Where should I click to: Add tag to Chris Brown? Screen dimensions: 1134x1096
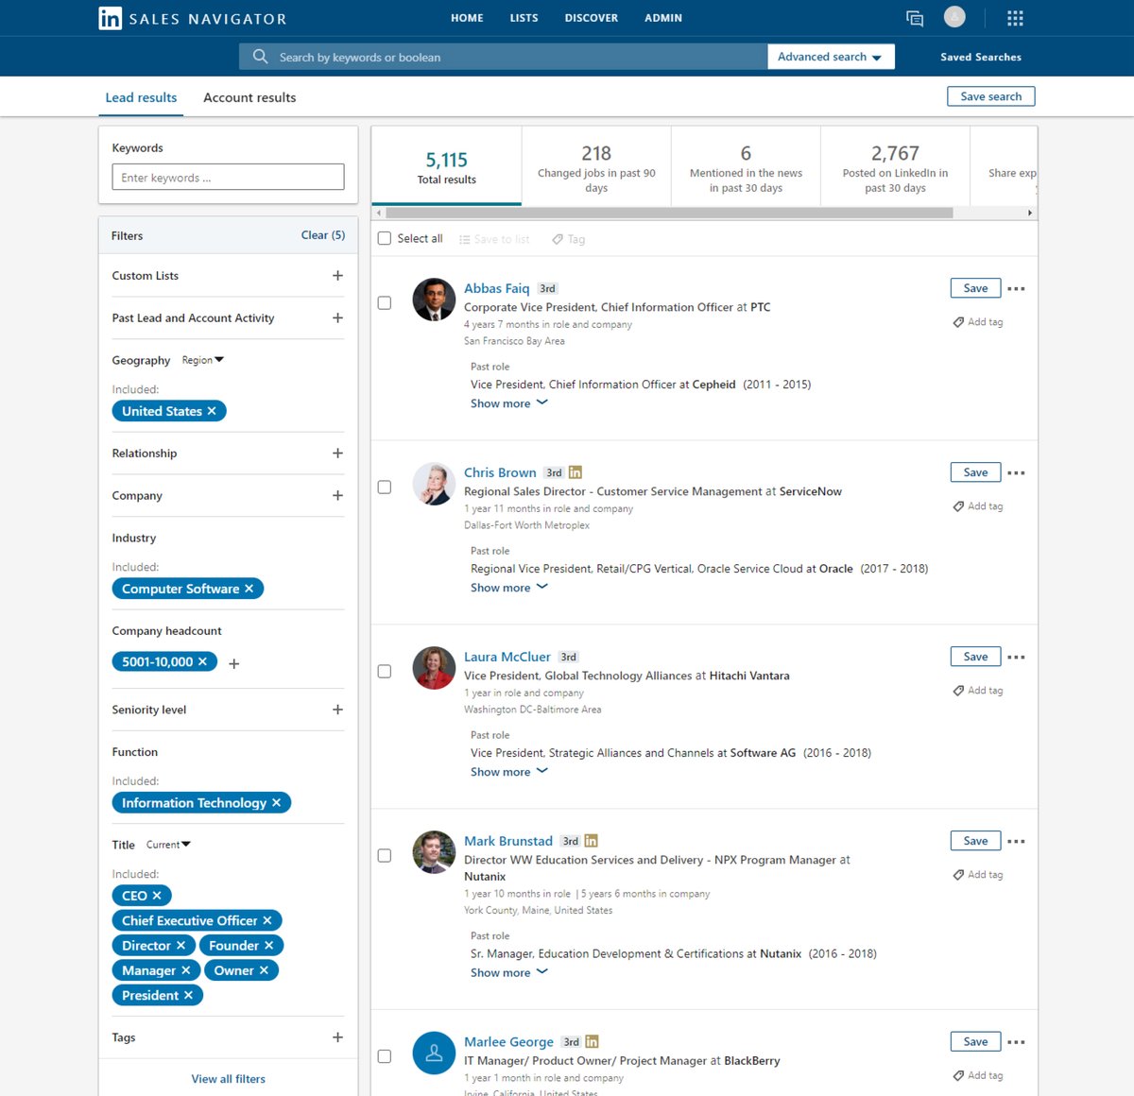click(978, 506)
